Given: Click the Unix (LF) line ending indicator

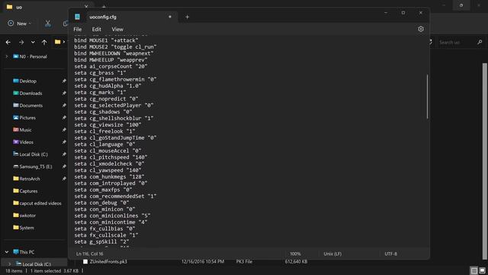Looking at the screenshot, I should (x=332, y=254).
